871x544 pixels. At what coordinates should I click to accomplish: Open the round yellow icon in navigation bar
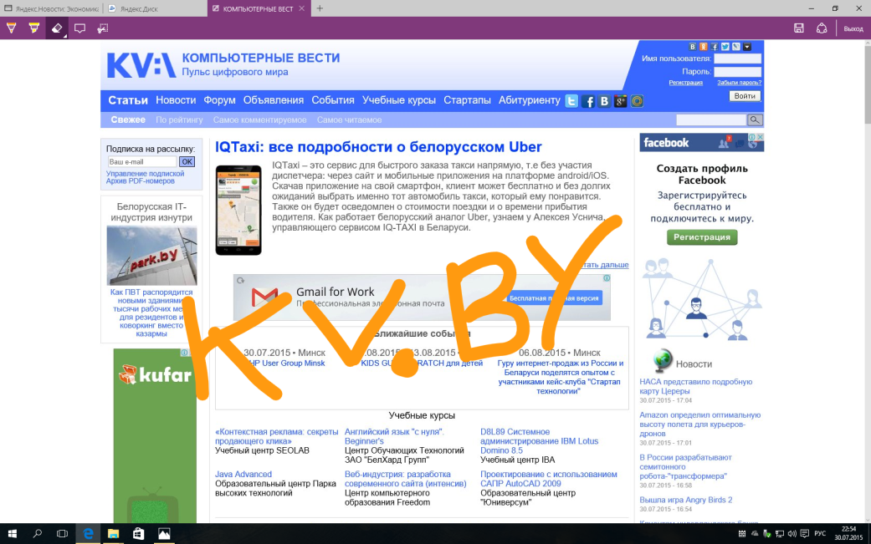click(637, 101)
